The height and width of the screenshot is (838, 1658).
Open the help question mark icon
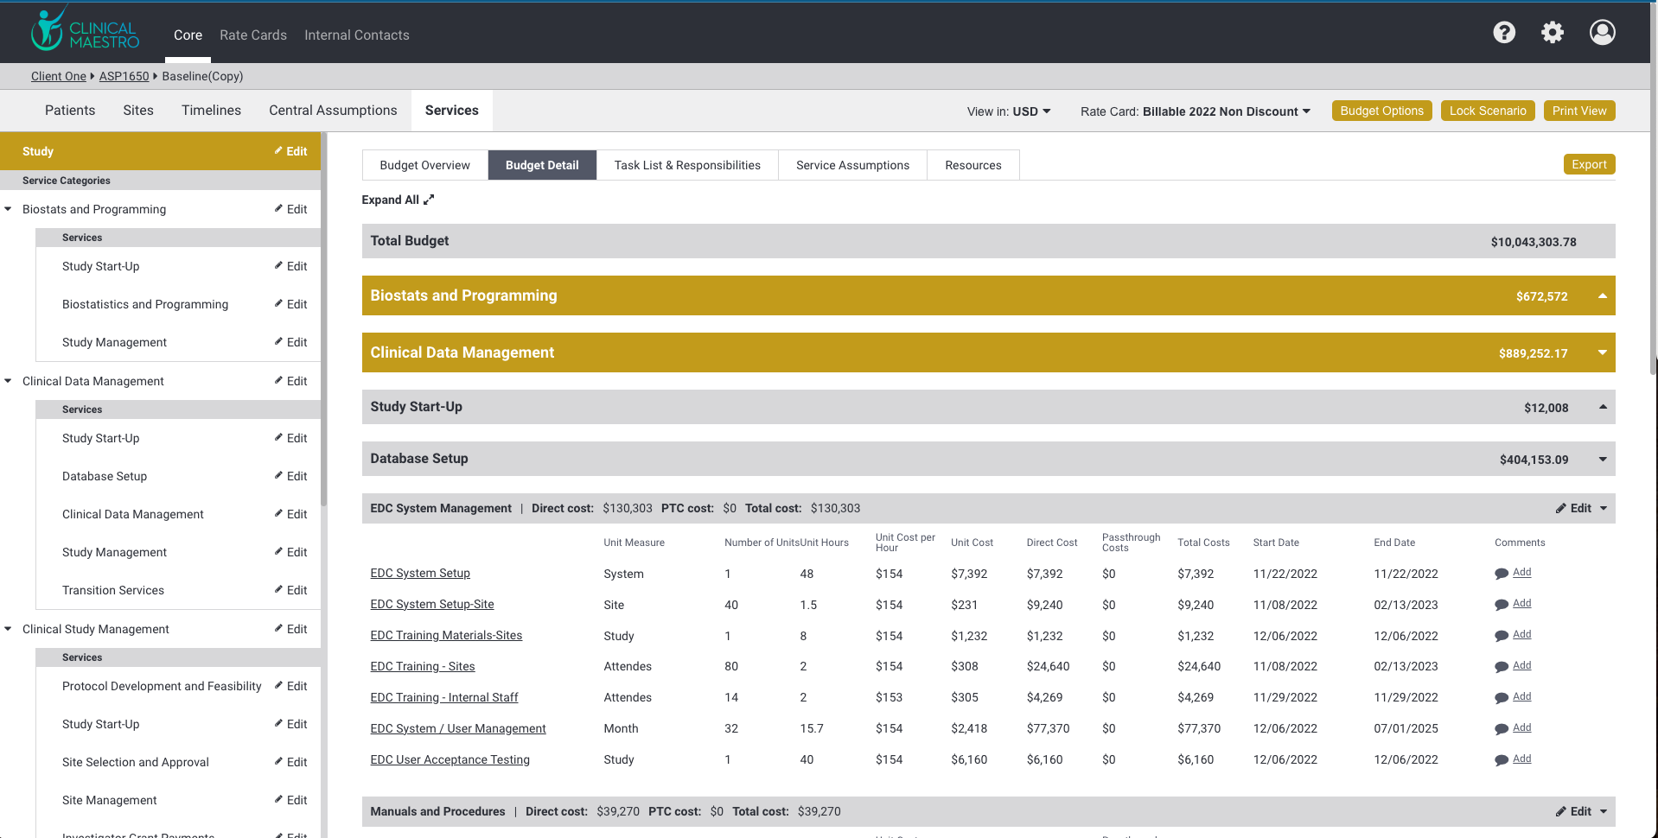(x=1504, y=33)
